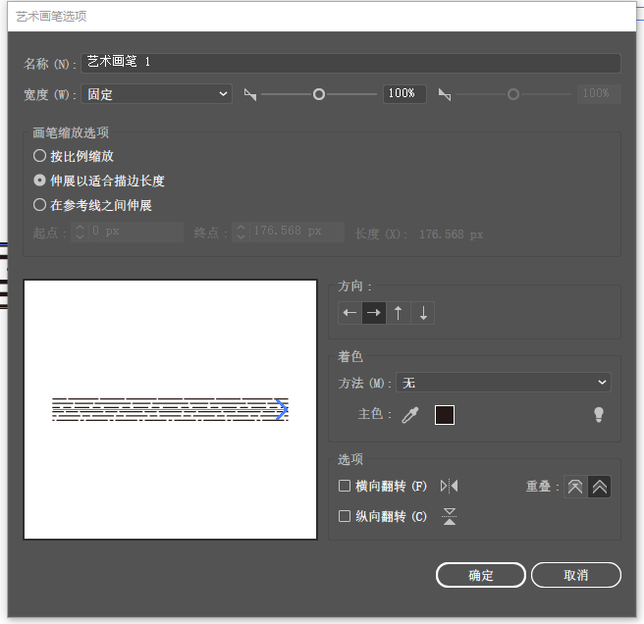
Task: Cancel dialog with 取消 button
Action: pyautogui.click(x=576, y=575)
